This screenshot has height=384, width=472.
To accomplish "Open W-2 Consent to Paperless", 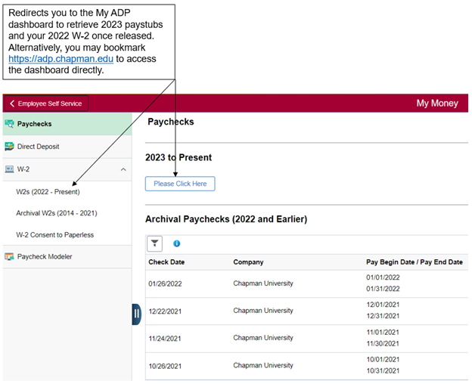I will [x=55, y=235].
